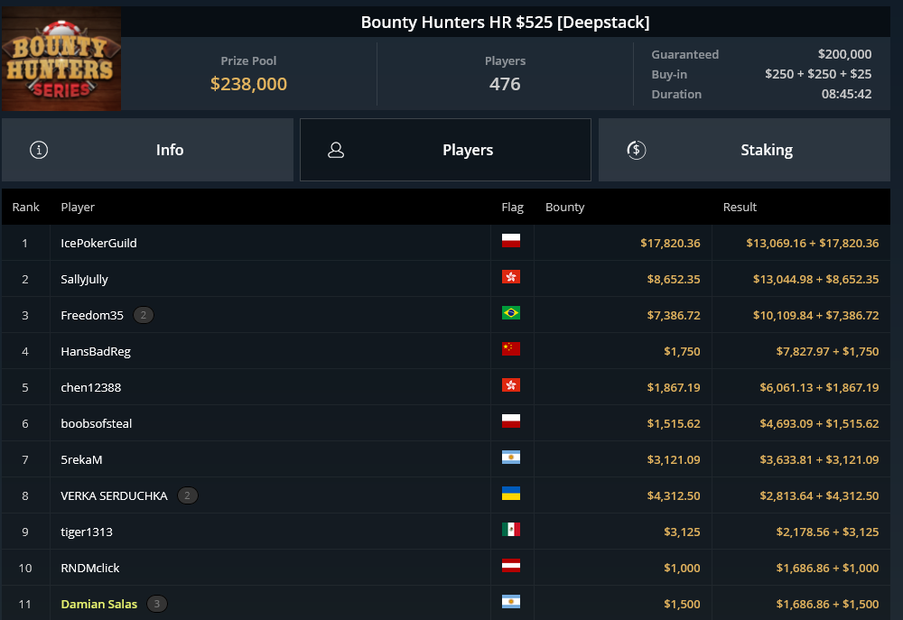Click the $238,000 prize pool value
Image resolution: width=903 pixels, height=620 pixels.
coord(249,84)
